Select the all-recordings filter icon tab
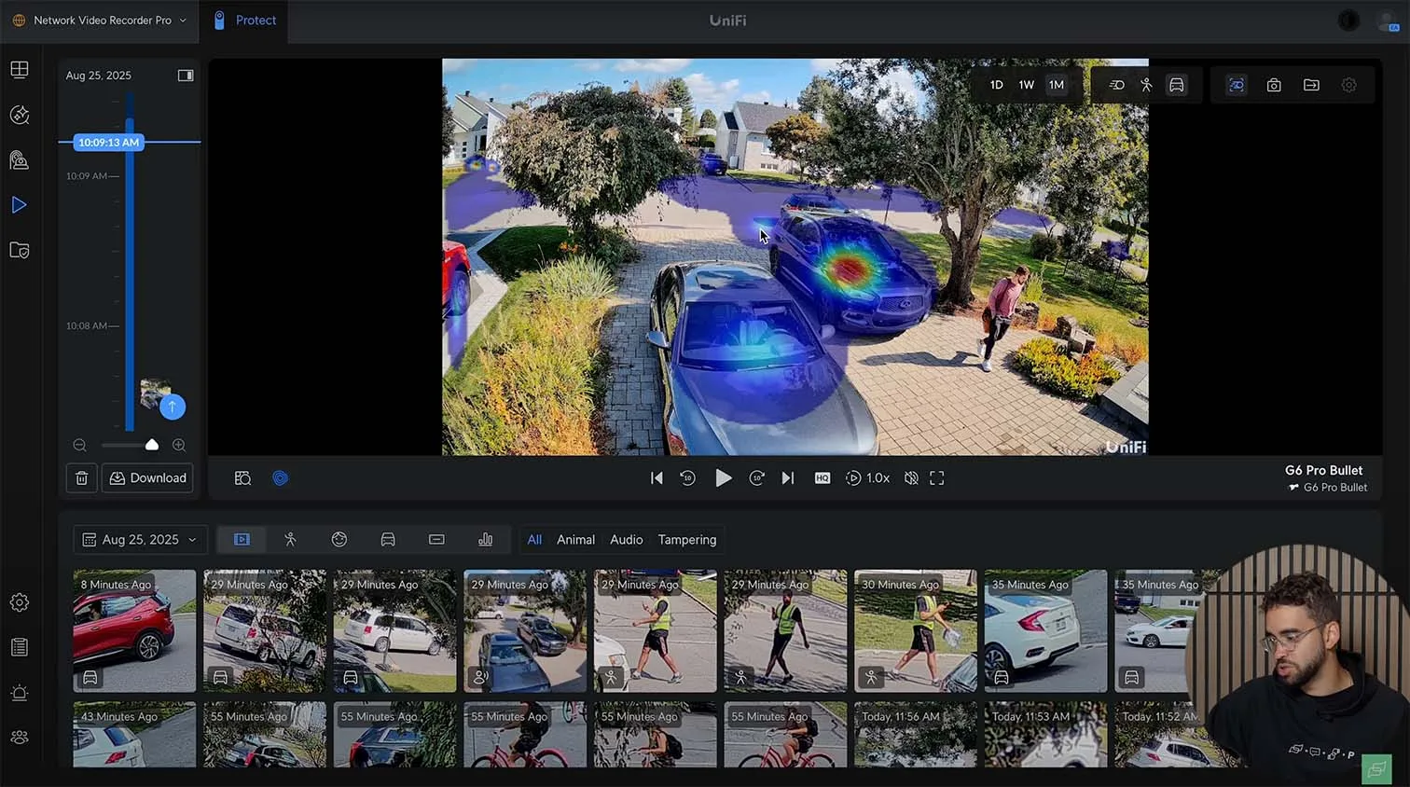This screenshot has width=1410, height=787. [242, 540]
